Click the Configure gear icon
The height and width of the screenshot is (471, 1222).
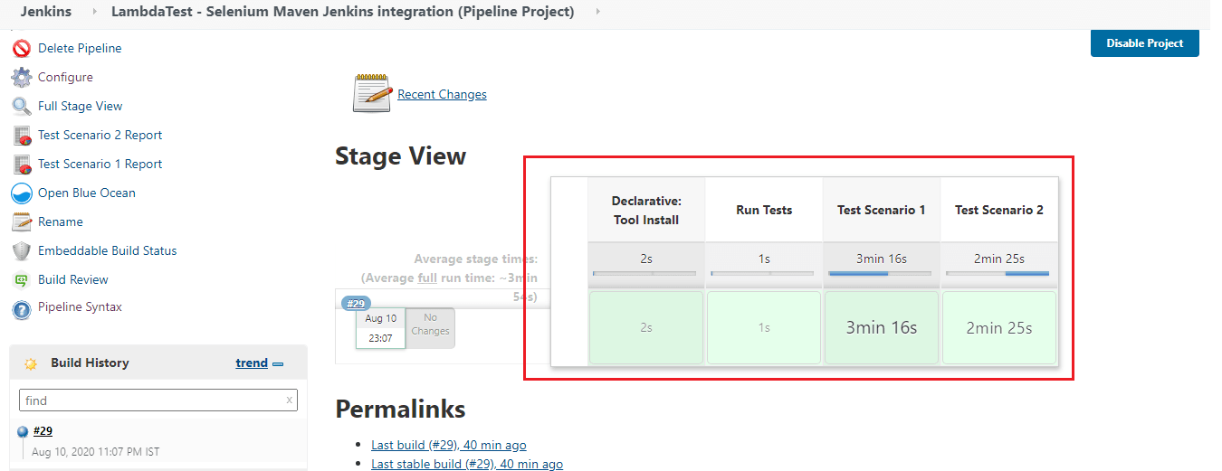[x=22, y=78]
